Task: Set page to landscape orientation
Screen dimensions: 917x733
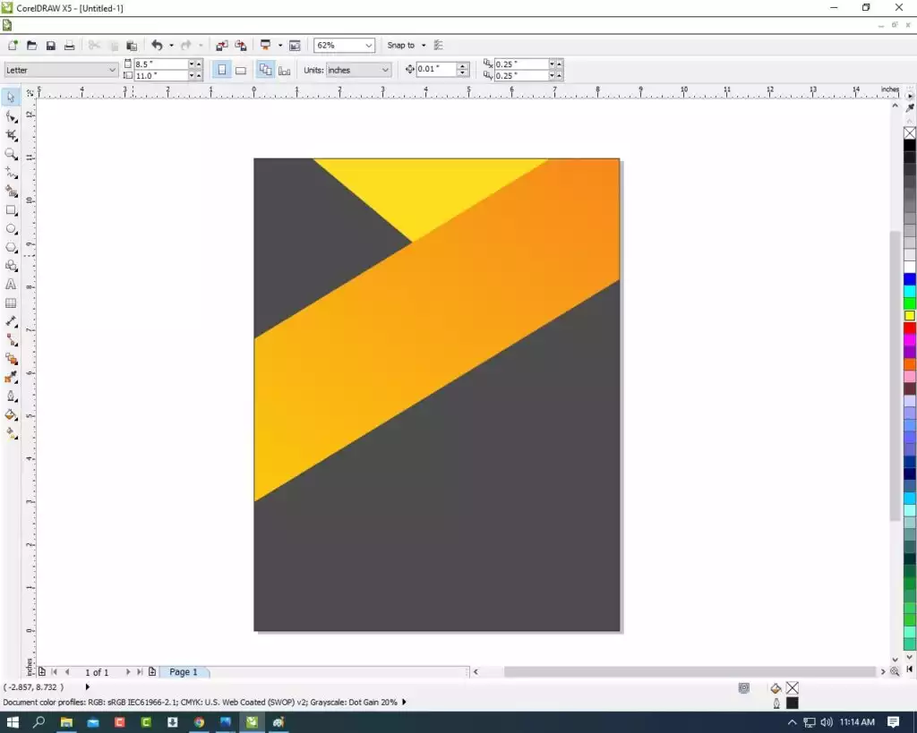Action: (240, 70)
